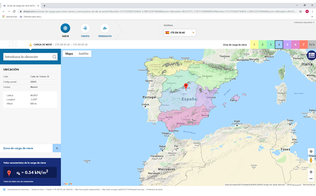Viewport: 316px width, 196px height.
Task: Open the srtm.csi.cgiar.org footer link
Action: coord(123,189)
